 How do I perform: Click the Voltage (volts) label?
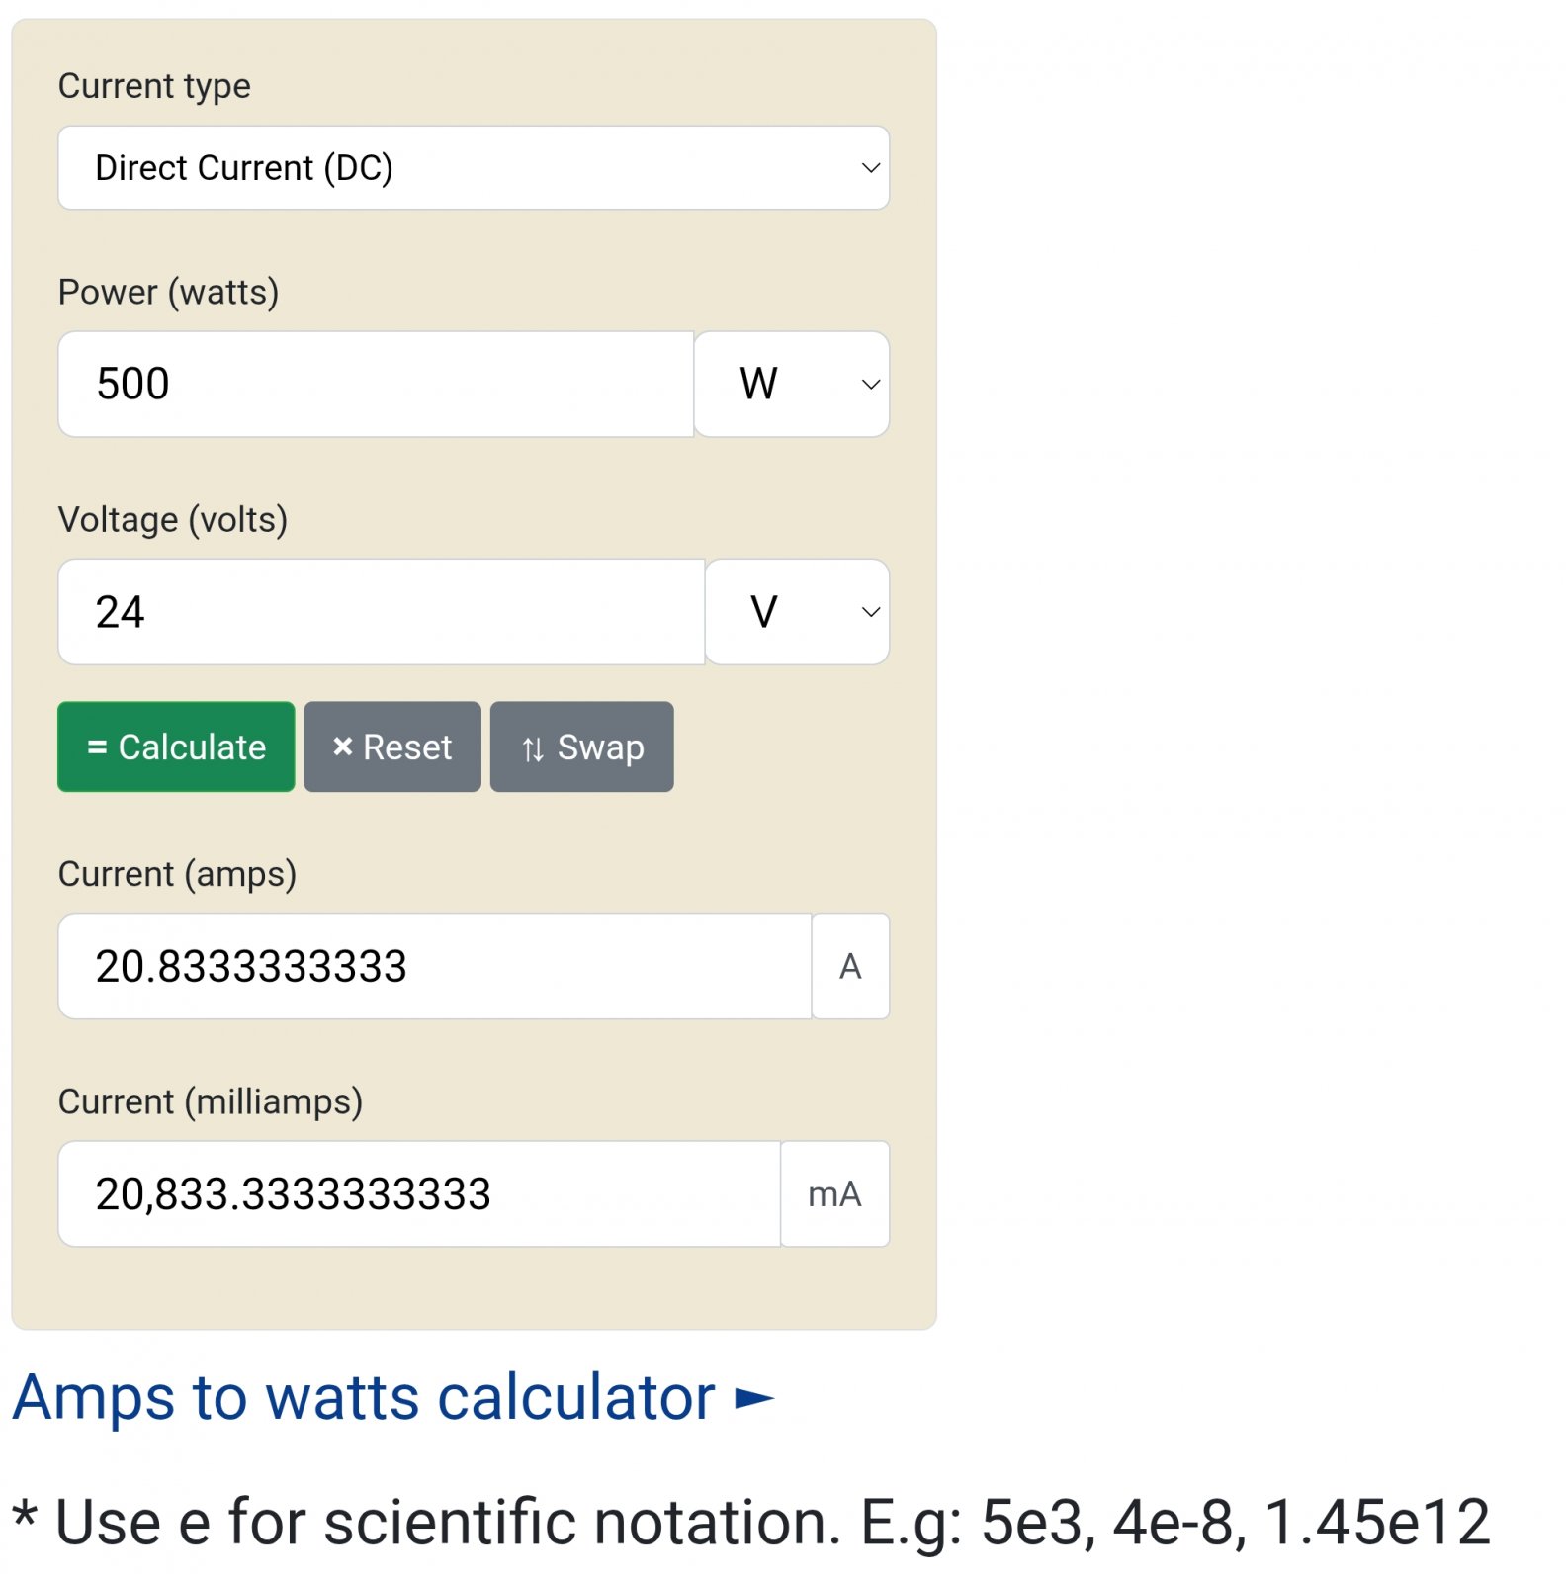(173, 519)
